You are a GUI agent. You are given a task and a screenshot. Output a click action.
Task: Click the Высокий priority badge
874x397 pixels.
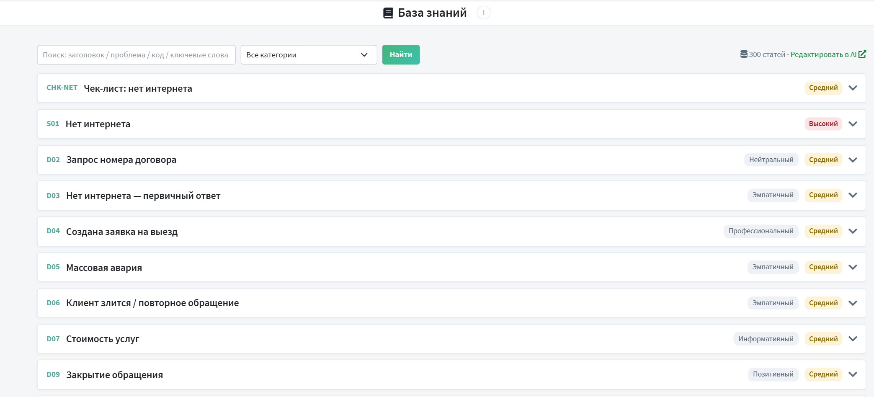(823, 124)
